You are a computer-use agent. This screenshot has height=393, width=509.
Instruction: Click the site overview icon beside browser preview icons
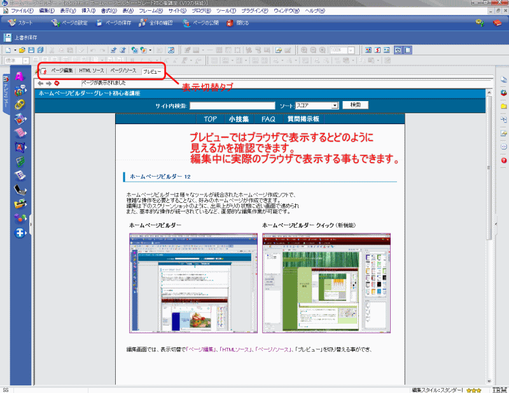point(171,50)
